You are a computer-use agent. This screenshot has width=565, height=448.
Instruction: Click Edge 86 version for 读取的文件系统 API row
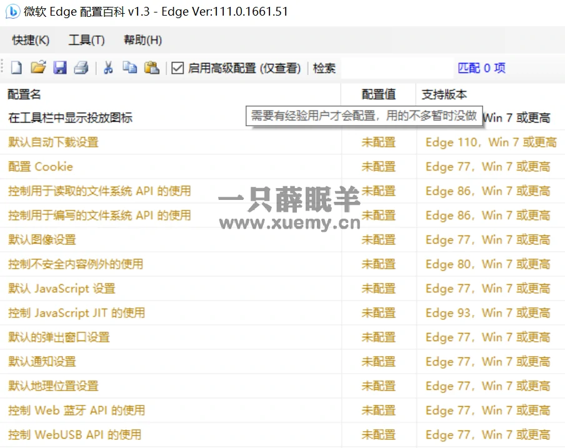click(x=488, y=191)
